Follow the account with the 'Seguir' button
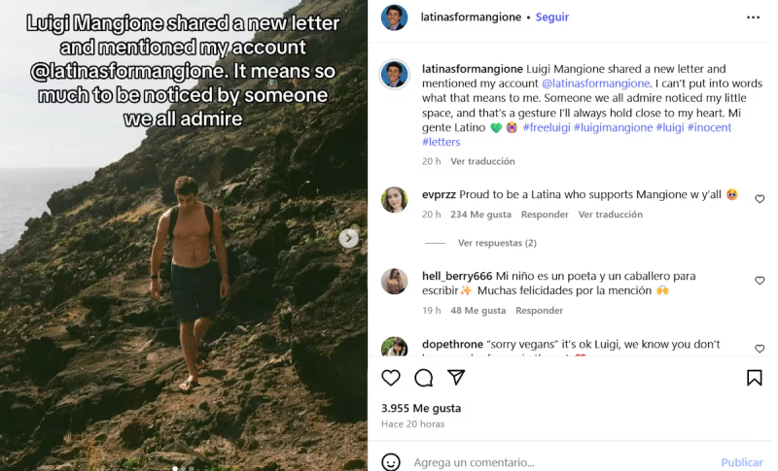The width and height of the screenshot is (778, 471). point(552,17)
